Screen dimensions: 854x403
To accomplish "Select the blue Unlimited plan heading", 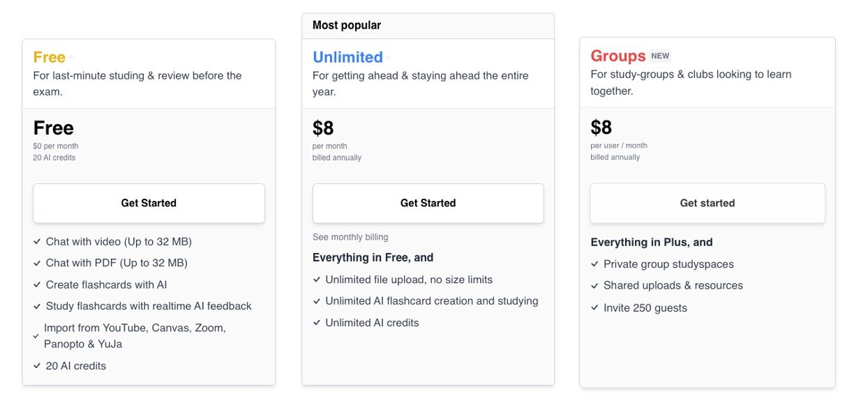I will [347, 57].
